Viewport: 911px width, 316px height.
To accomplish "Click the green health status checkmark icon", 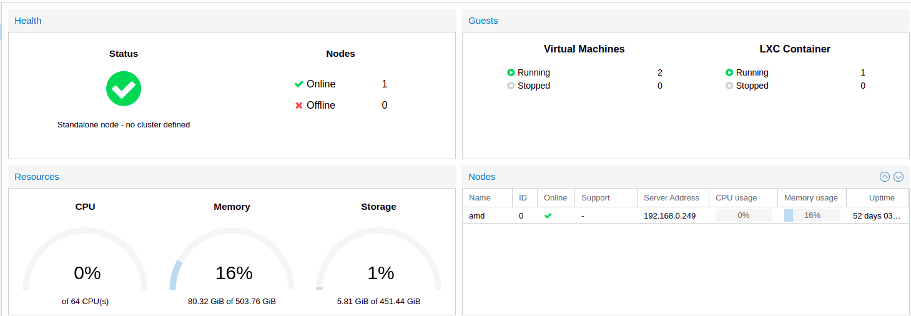I will click(124, 89).
